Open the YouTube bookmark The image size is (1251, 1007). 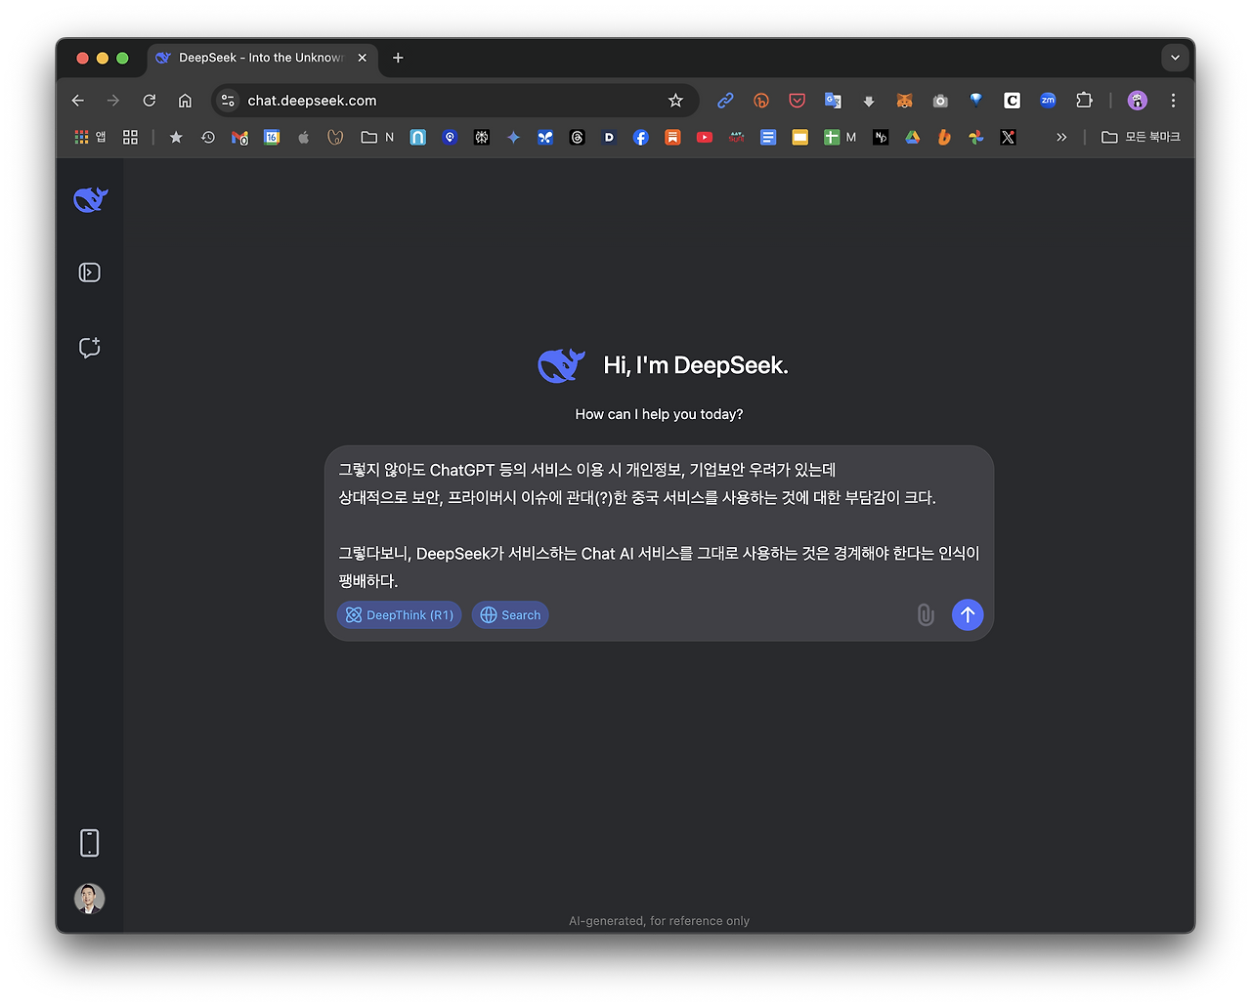point(705,138)
